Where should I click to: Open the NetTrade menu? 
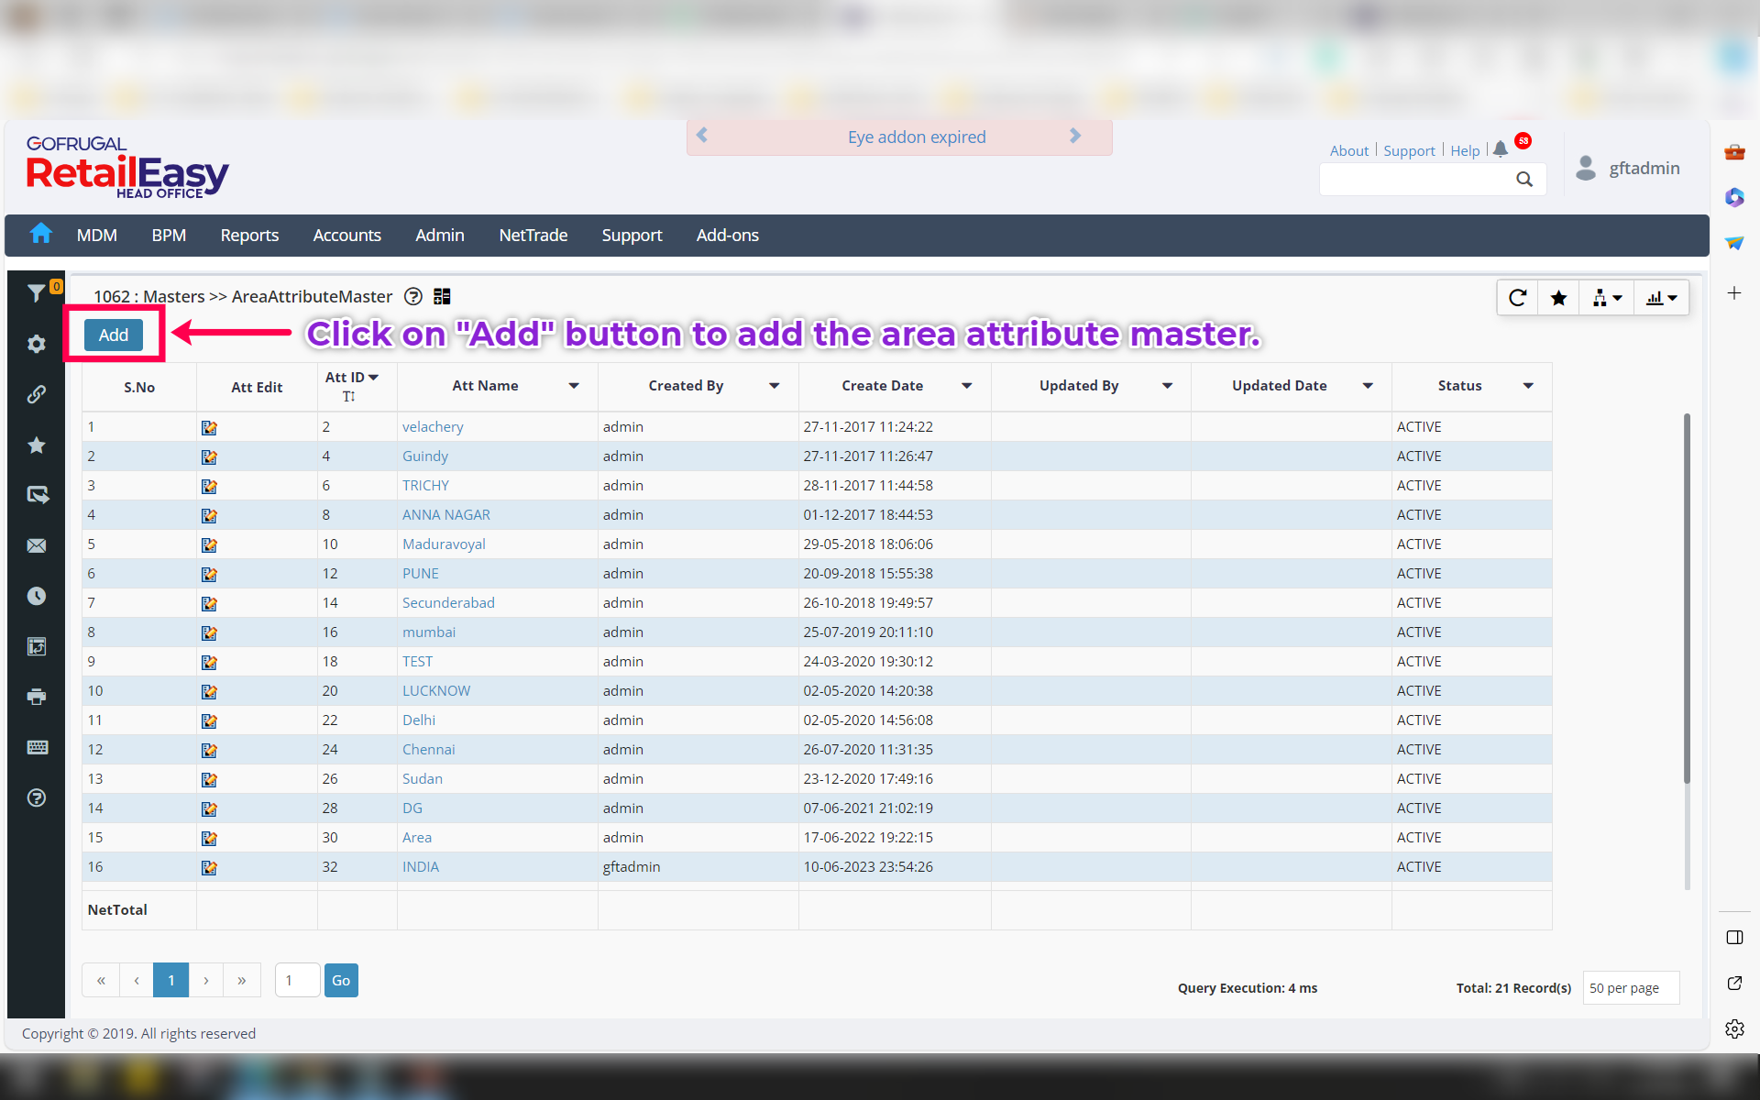533,236
